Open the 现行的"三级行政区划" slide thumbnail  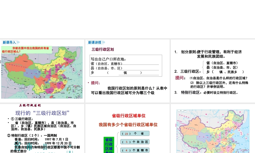coord(42,129)
